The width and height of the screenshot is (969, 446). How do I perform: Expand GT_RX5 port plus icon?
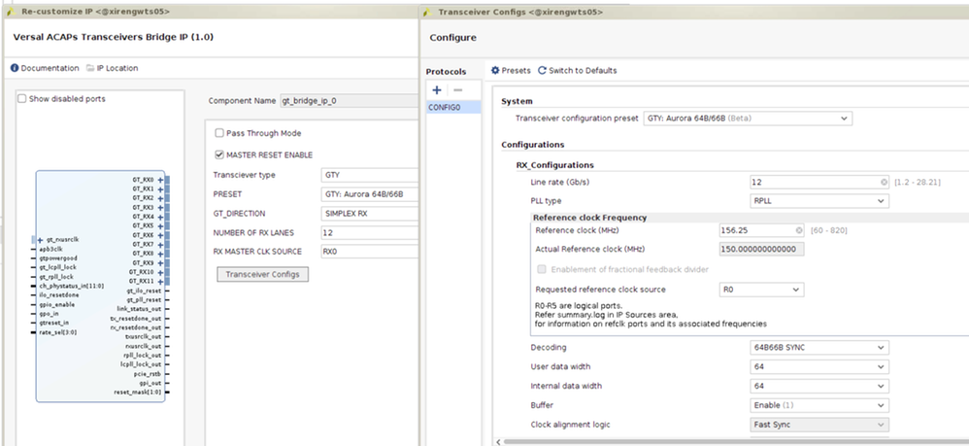[160, 226]
